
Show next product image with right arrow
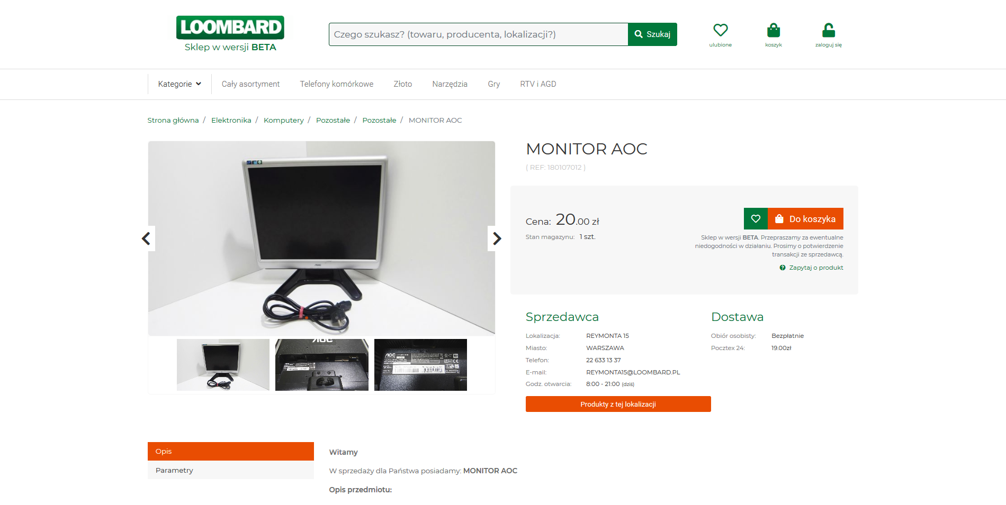coord(496,238)
